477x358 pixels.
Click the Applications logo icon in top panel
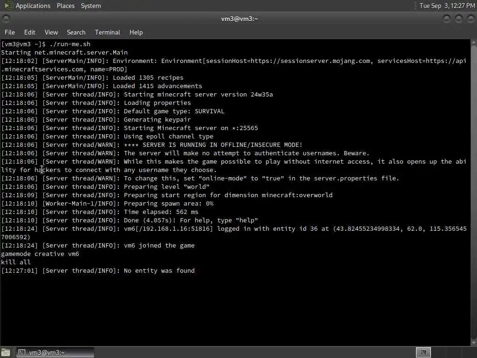(8, 6)
